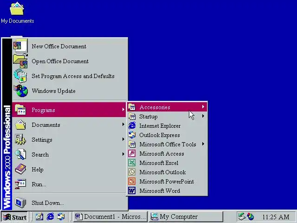The image size is (297, 223).
Task: Switch to Document1 - Microsoft Word taskbar button
Action: [110, 217]
